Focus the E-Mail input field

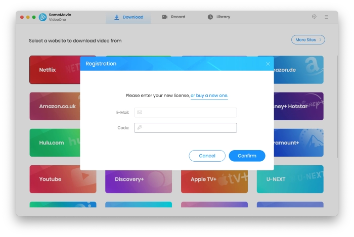(x=186, y=112)
